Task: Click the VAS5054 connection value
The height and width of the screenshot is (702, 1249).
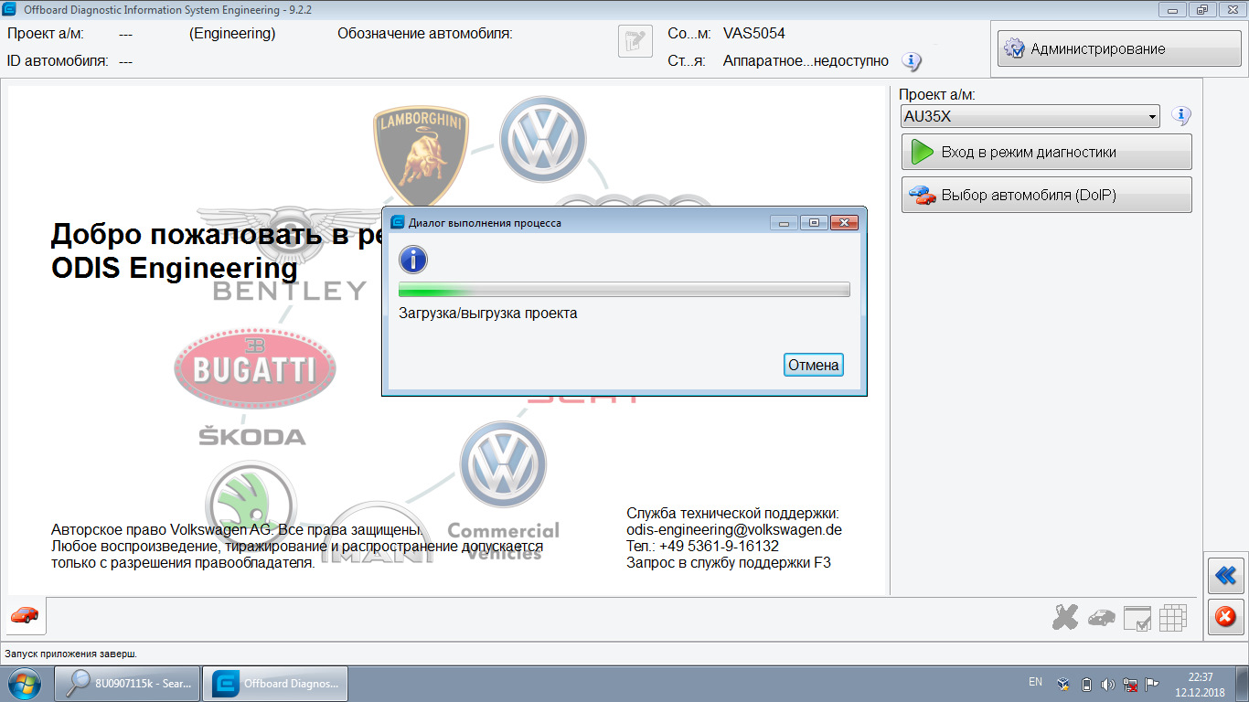Action: (753, 34)
